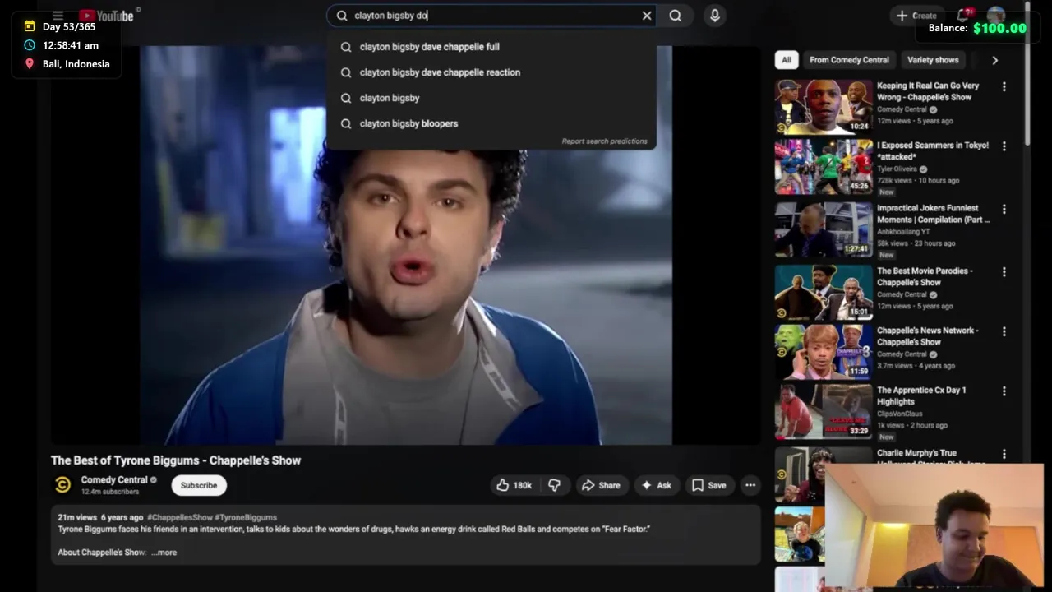Open 'The Apprentice Cx Day 1 Highlights' thumbnail
The width and height of the screenshot is (1052, 592).
pyautogui.click(x=824, y=412)
